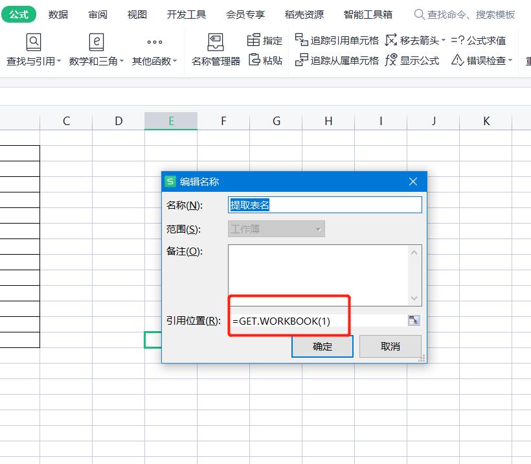The width and height of the screenshot is (531, 464).
Task: Select the column E header
Action: [171, 121]
